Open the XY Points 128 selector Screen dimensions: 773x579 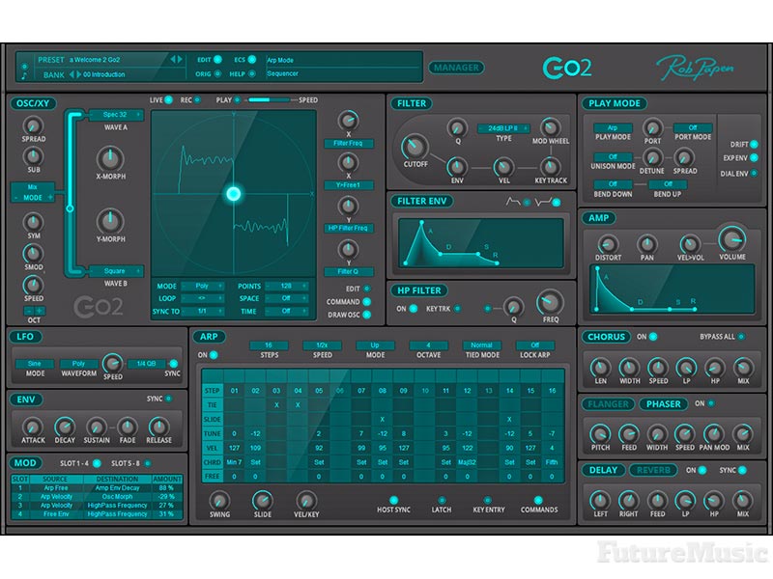287,286
